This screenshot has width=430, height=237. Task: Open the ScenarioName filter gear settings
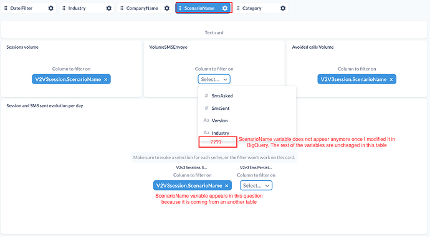[225, 8]
